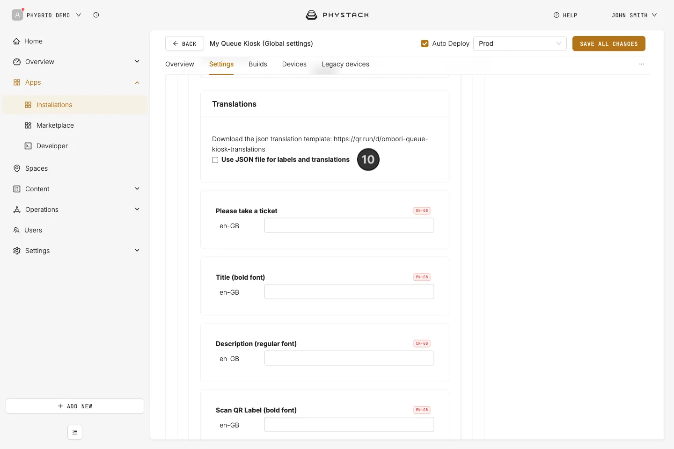
Task: Collapse the Apps section chevron
Action: (x=137, y=82)
